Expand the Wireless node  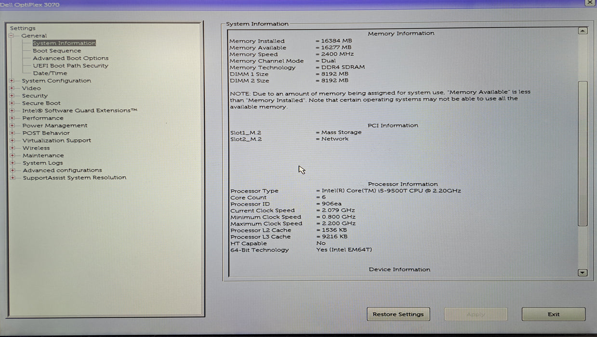pyautogui.click(x=12, y=148)
